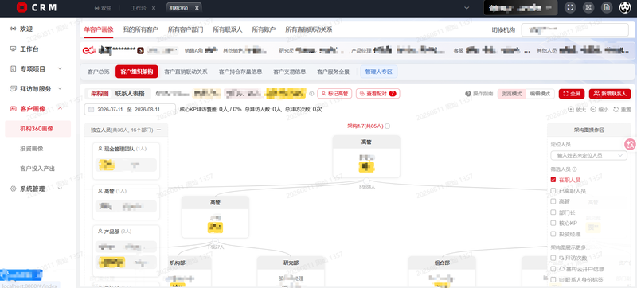
Task: Switch to 联系人表格 view
Action: (x=130, y=94)
